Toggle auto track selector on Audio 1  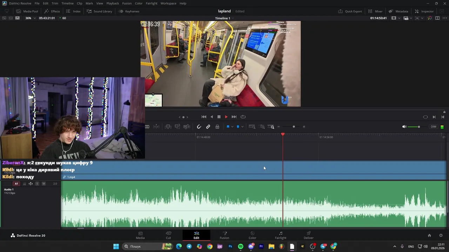(31, 184)
